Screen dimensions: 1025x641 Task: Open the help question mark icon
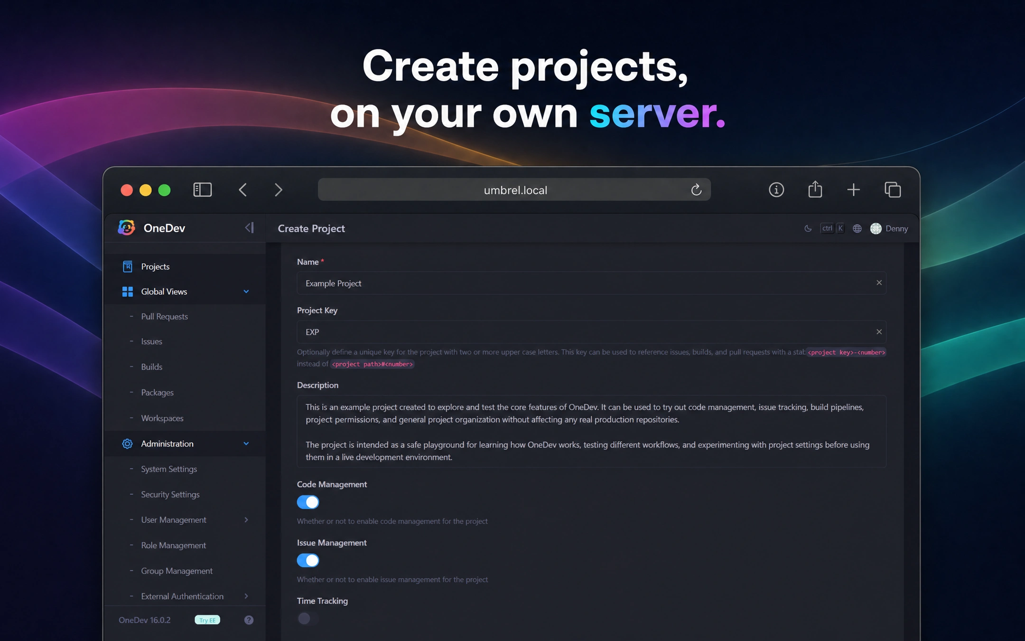point(249,620)
